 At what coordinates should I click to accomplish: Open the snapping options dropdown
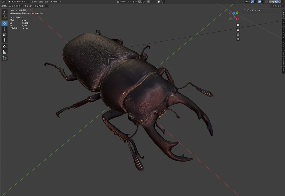click(x=143, y=2)
